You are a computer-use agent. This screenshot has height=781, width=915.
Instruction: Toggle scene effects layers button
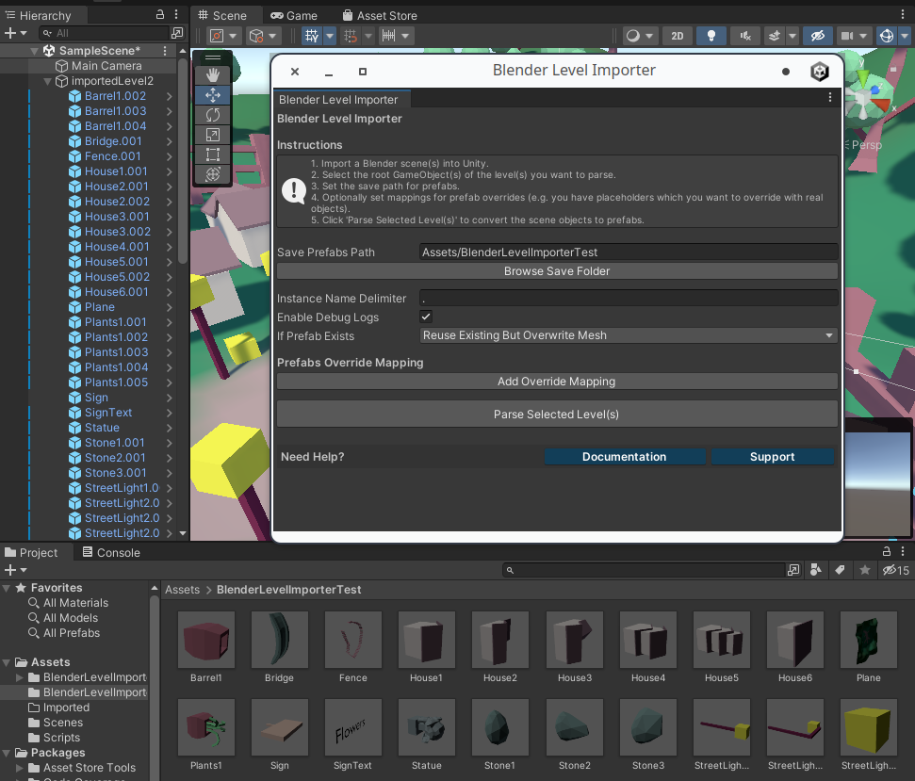[775, 36]
